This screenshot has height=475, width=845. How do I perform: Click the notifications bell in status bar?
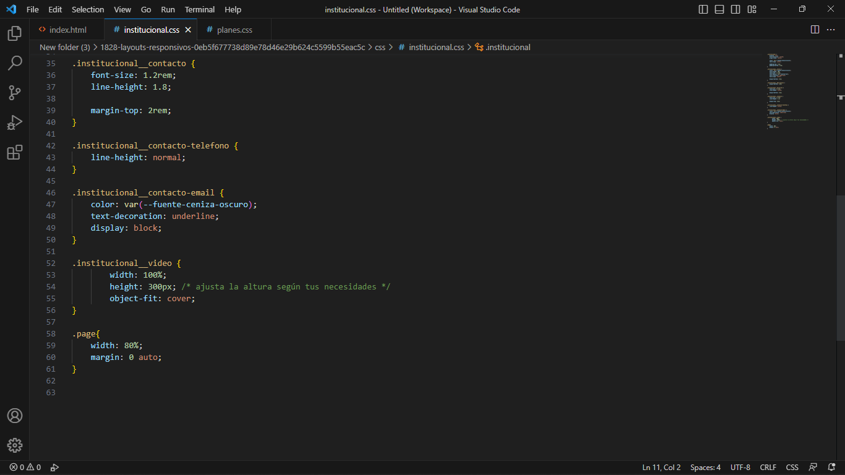click(832, 468)
